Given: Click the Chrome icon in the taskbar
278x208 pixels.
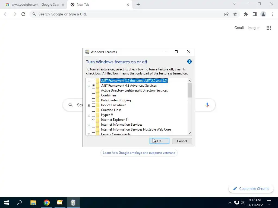Looking at the screenshot, I should point(47,203).
